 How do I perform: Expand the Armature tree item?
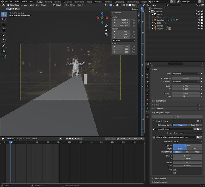(x=152, y=20)
